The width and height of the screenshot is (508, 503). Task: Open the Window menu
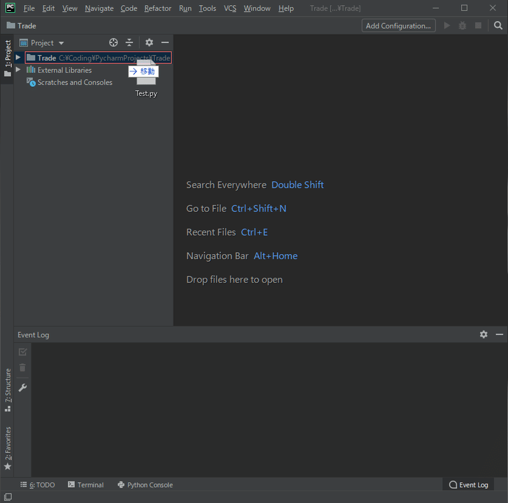point(257,8)
